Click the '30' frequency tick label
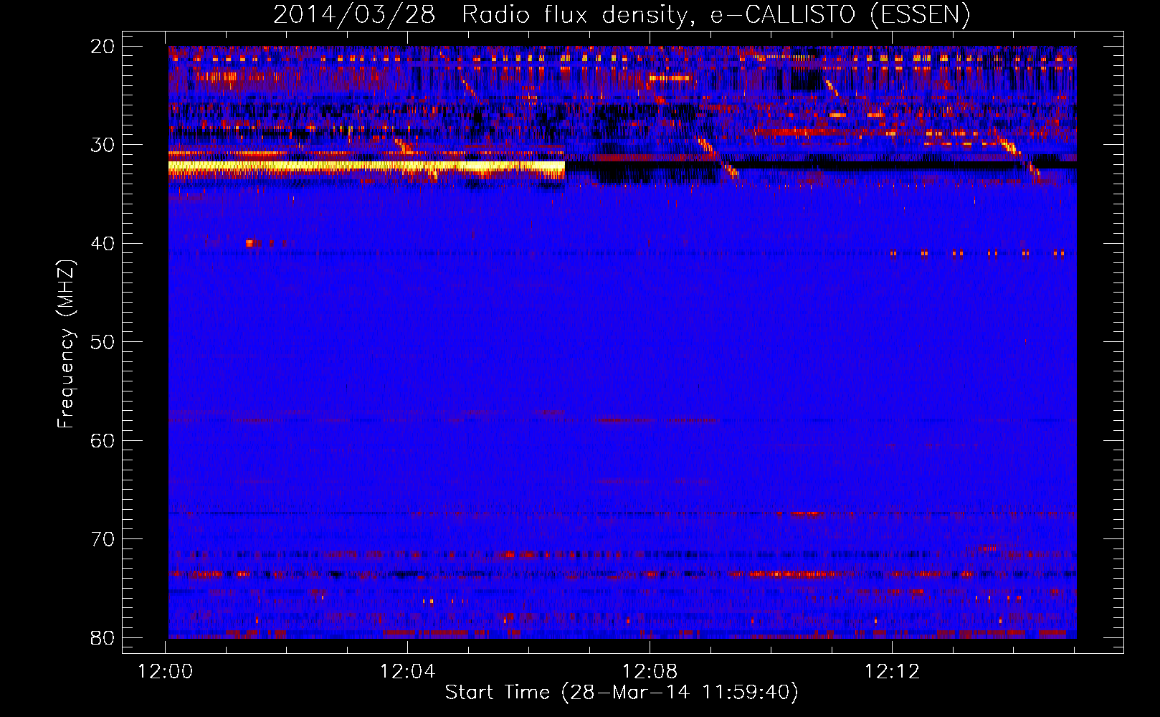 tap(103, 145)
